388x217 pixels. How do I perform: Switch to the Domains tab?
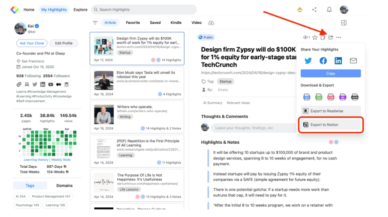(64, 185)
